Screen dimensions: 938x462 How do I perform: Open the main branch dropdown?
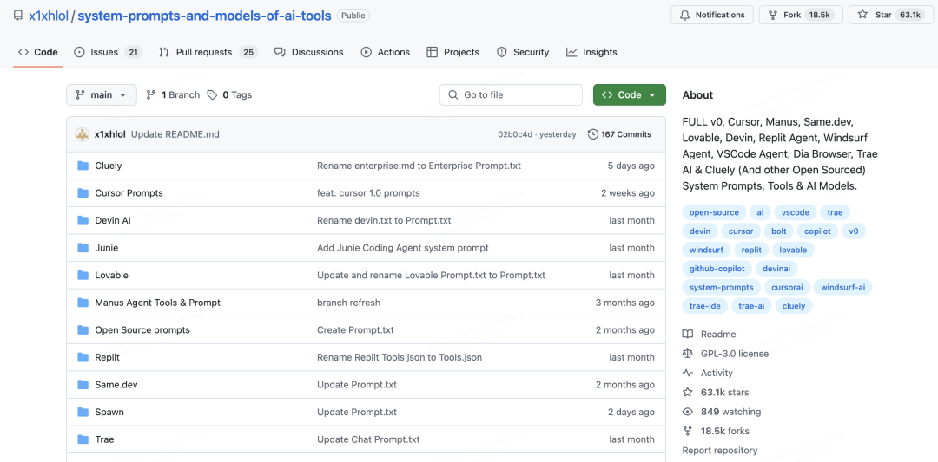tap(101, 94)
